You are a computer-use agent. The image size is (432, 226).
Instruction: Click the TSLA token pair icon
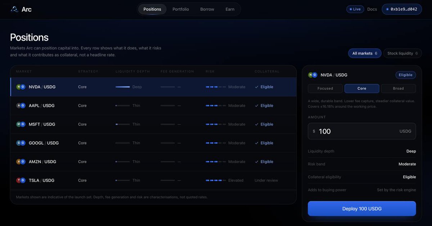pos(21,180)
